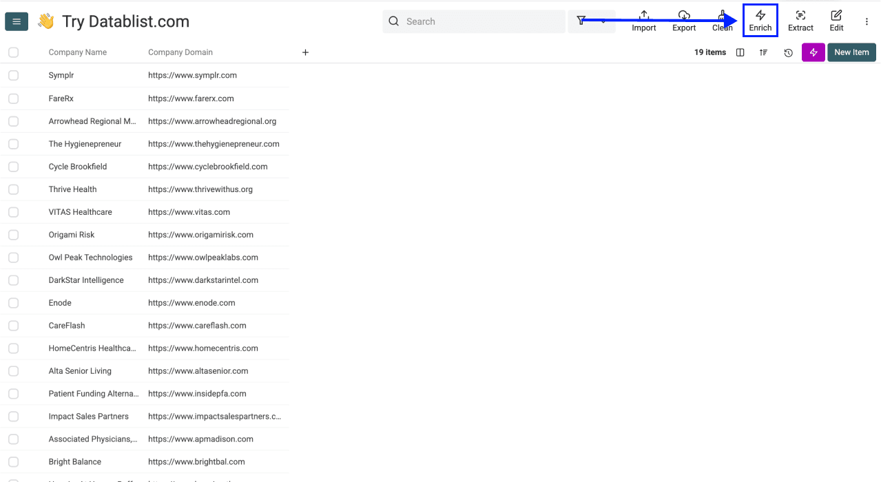Select the Extract tool
Image resolution: width=881 pixels, height=482 pixels.
800,21
